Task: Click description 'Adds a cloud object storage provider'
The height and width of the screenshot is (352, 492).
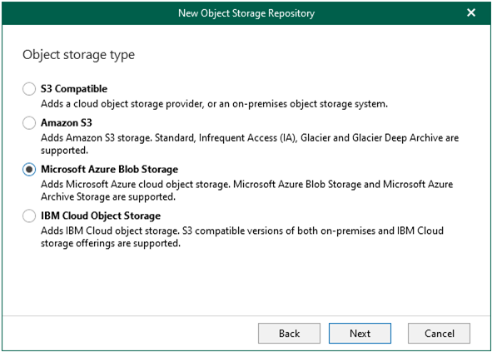Action: pyautogui.click(x=214, y=104)
